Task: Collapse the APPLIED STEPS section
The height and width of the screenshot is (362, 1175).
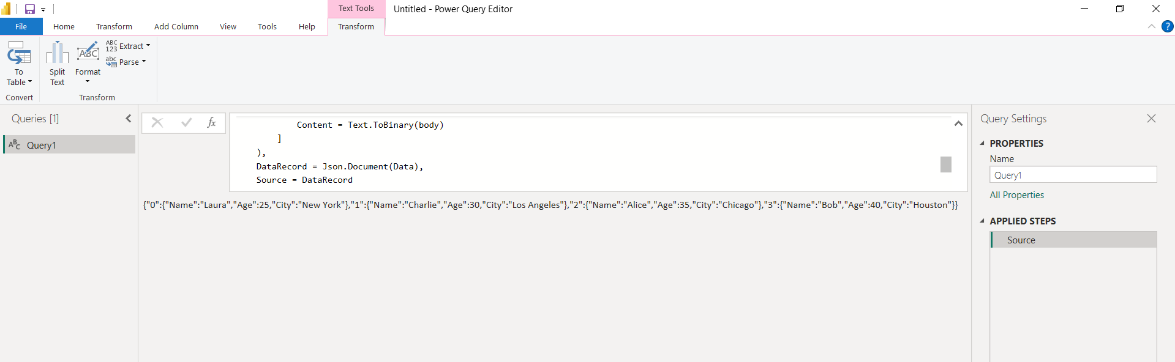Action: [x=982, y=221]
